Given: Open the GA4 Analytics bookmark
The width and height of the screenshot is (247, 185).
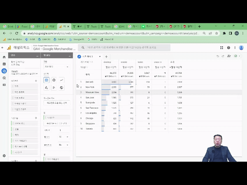Looking at the screenshot, I should tap(13, 39).
